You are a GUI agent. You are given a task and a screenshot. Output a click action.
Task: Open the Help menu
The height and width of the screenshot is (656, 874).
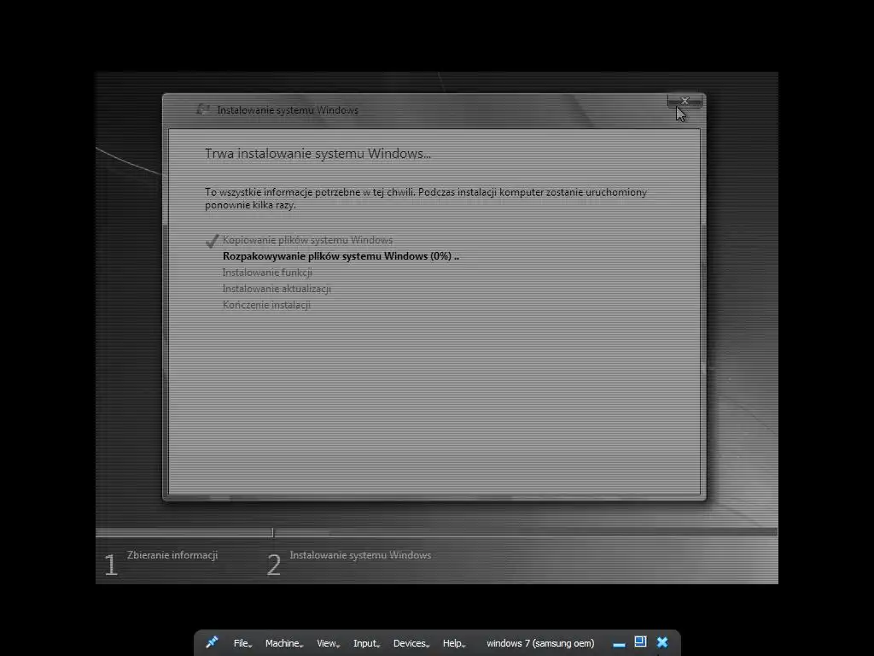(454, 643)
